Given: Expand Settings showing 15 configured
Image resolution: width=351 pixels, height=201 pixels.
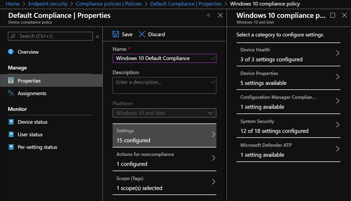Looking at the screenshot, I should (x=164, y=135).
